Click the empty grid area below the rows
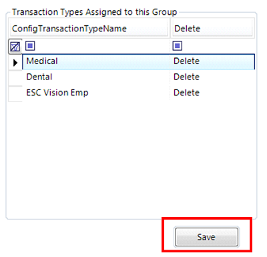This screenshot has height=257, width=267. pyautogui.click(x=131, y=159)
